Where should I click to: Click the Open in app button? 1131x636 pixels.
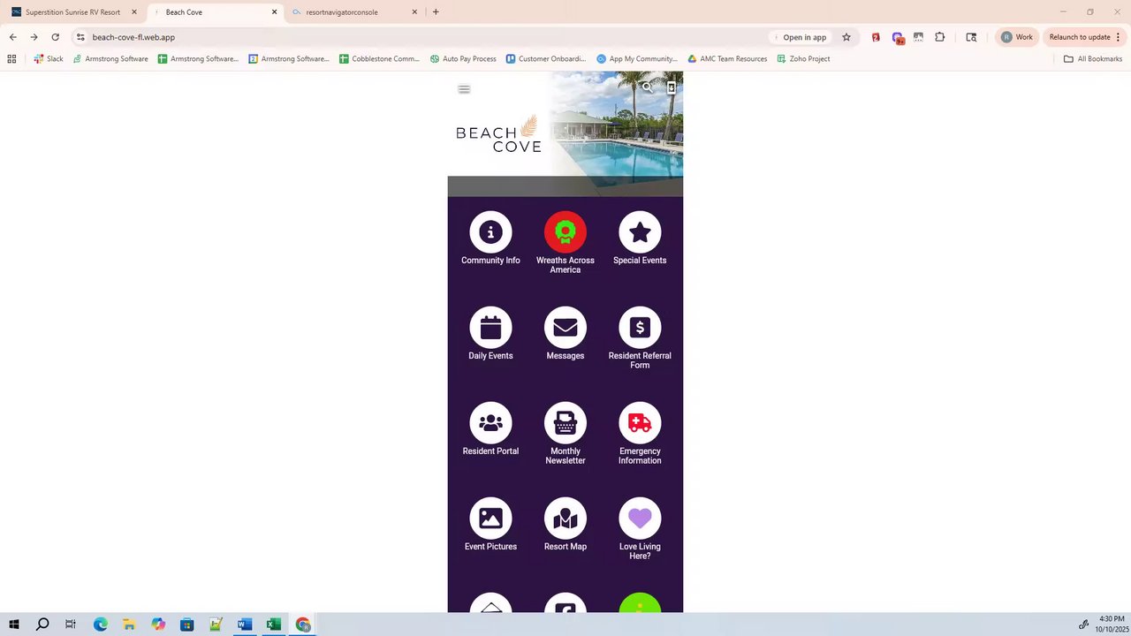point(799,37)
